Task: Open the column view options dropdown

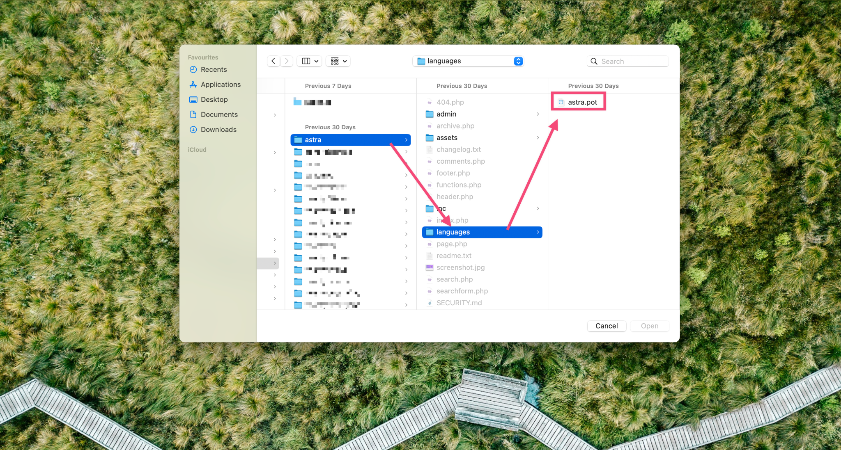Action: (310, 61)
